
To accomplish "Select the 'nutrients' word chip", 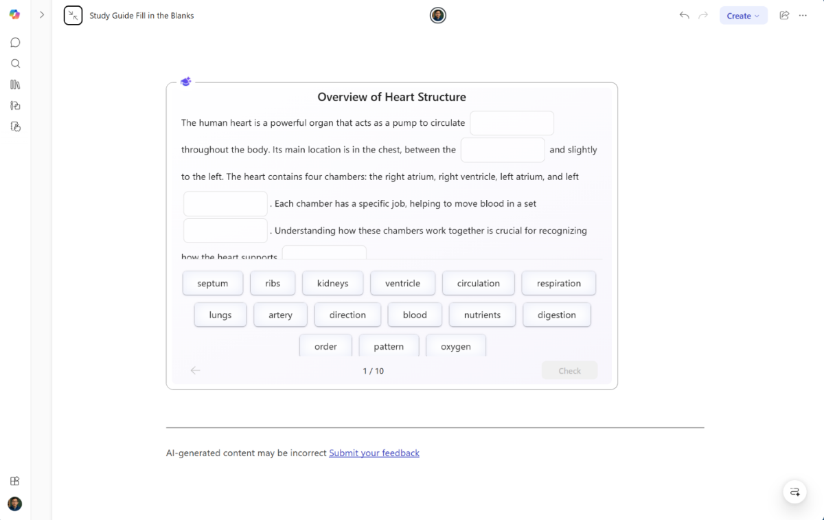I will tap(483, 315).
